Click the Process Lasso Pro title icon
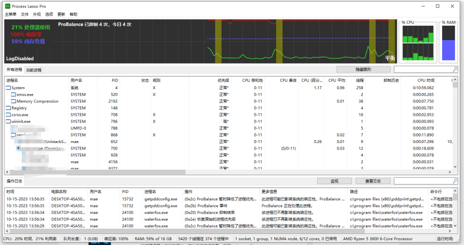The height and width of the screenshot is (245, 464). [x=7, y=6]
